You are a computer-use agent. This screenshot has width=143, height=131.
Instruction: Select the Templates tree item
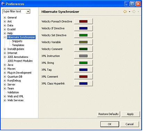18,45
